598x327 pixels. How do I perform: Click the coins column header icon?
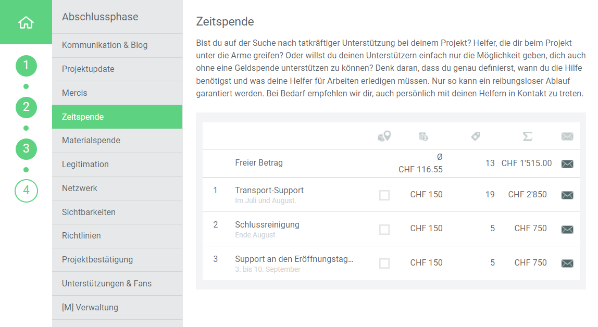coord(423,136)
